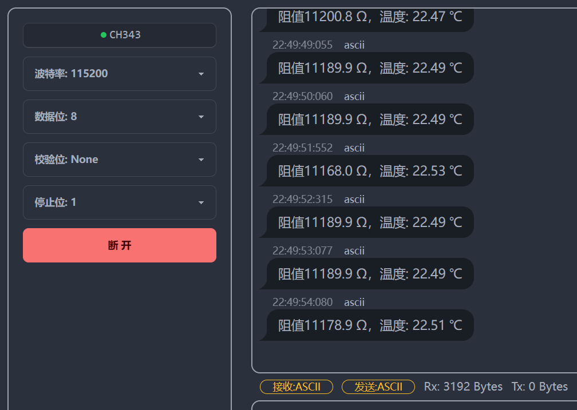Click the 数据位 dropdown arrow icon
Image resolution: width=577 pixels, height=410 pixels.
pos(201,117)
